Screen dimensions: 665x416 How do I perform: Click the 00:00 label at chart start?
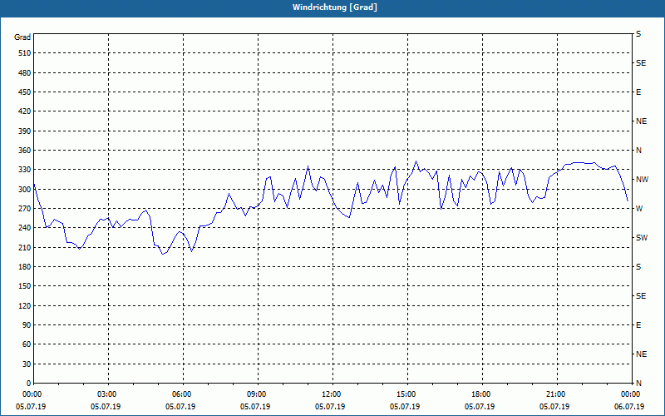pos(31,394)
